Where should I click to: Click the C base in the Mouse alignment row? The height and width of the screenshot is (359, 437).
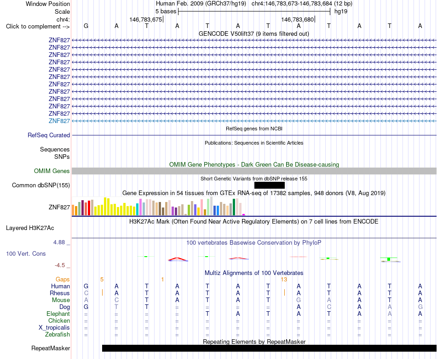tap(116, 300)
